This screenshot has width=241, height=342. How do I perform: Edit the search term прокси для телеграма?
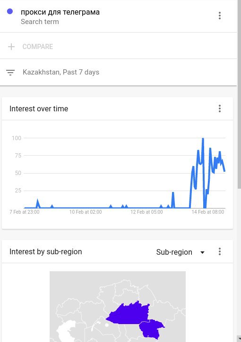tap(60, 12)
